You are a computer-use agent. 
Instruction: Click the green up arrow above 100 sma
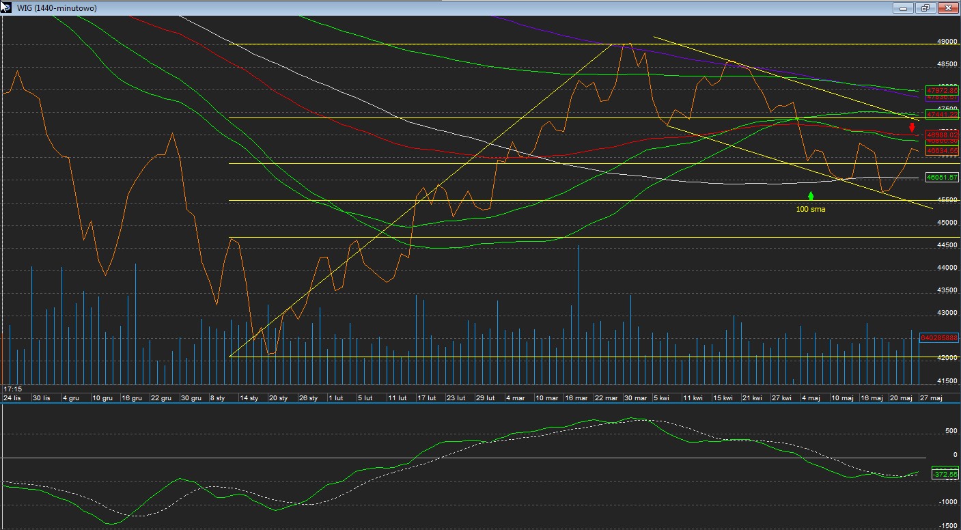811,196
